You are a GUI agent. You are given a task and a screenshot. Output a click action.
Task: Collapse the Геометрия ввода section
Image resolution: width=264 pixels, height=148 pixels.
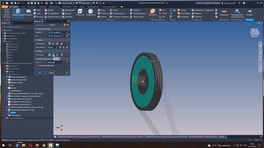point(36,29)
